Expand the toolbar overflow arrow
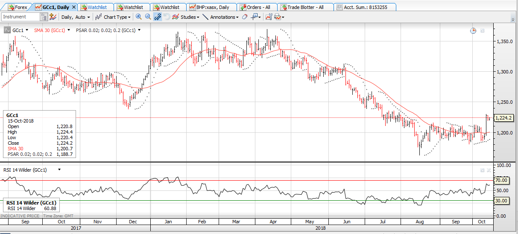This screenshot has height=234, width=518. tap(513, 18)
